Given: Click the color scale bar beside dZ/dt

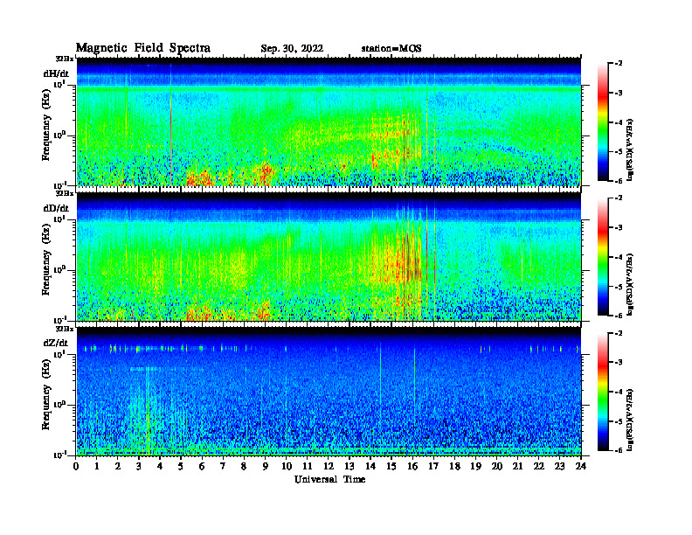Looking at the screenshot, I should (603, 392).
